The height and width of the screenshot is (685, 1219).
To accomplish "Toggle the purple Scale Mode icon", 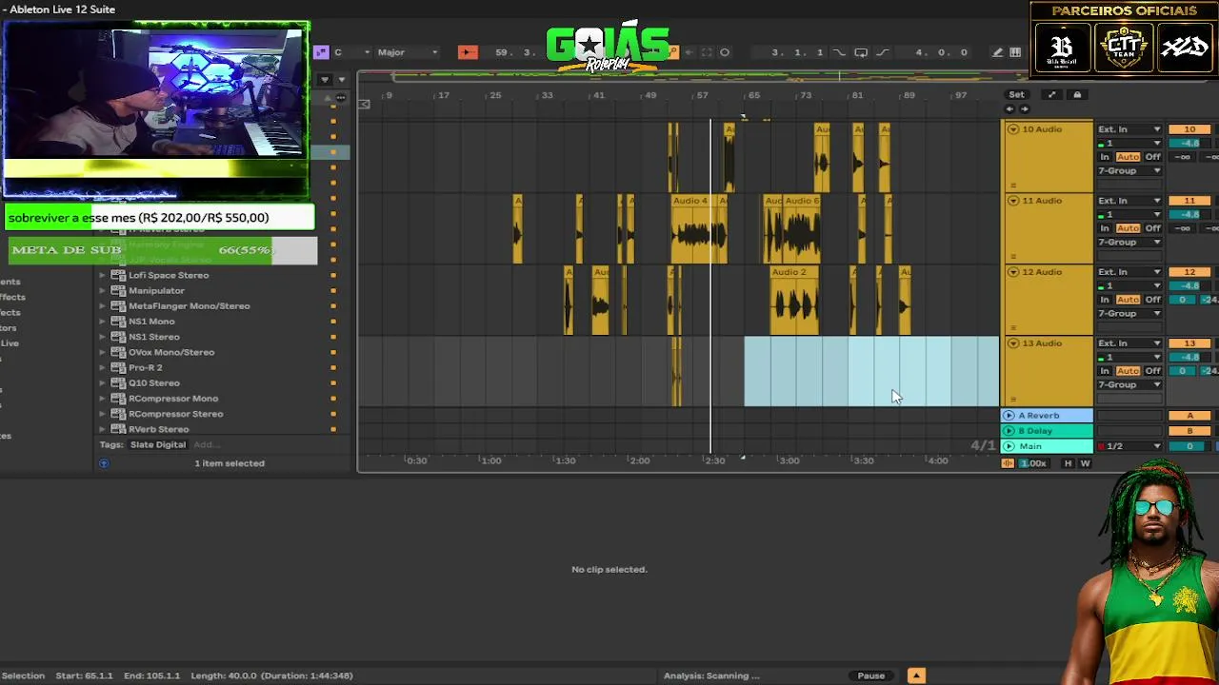I will click(321, 52).
